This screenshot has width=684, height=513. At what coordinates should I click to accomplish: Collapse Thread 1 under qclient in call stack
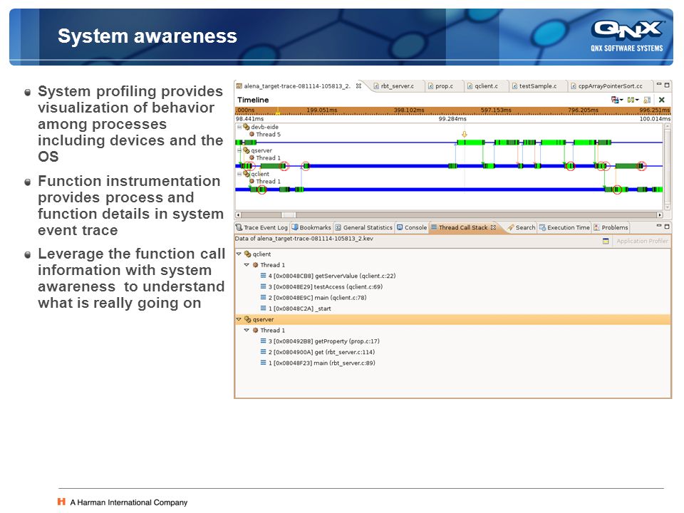point(247,265)
